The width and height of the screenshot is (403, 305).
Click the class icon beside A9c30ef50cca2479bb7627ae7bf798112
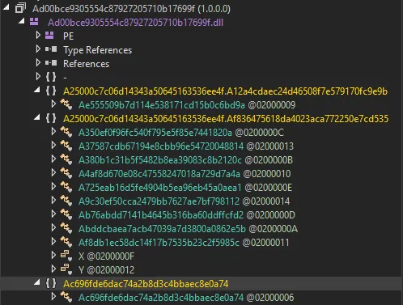pyautogui.click(x=66, y=201)
